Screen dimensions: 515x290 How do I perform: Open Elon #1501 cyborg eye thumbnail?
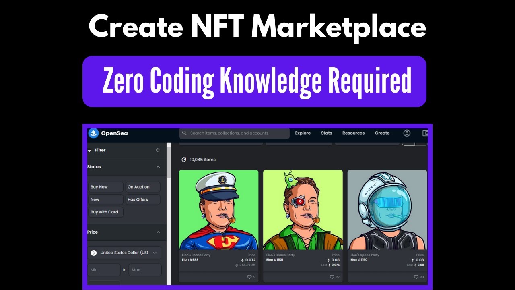(x=303, y=209)
